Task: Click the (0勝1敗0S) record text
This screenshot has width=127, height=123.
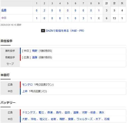Action: click(x=45, y=57)
